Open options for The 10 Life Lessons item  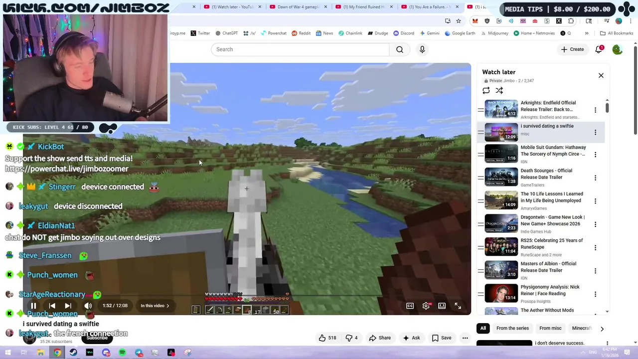[x=595, y=201]
